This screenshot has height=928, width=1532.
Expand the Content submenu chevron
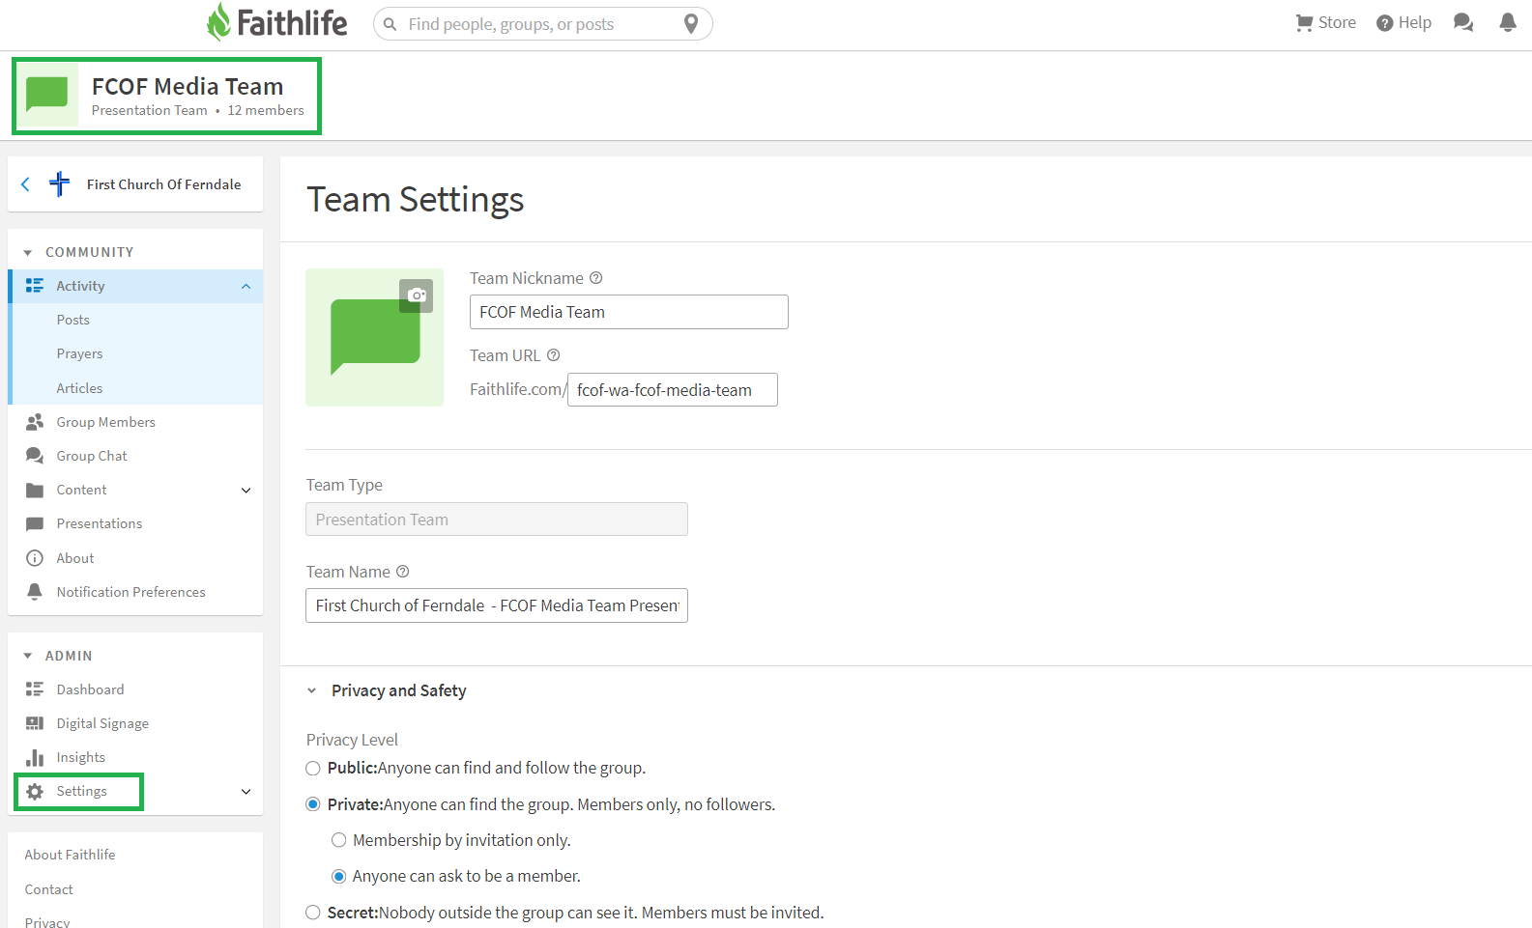tap(246, 491)
